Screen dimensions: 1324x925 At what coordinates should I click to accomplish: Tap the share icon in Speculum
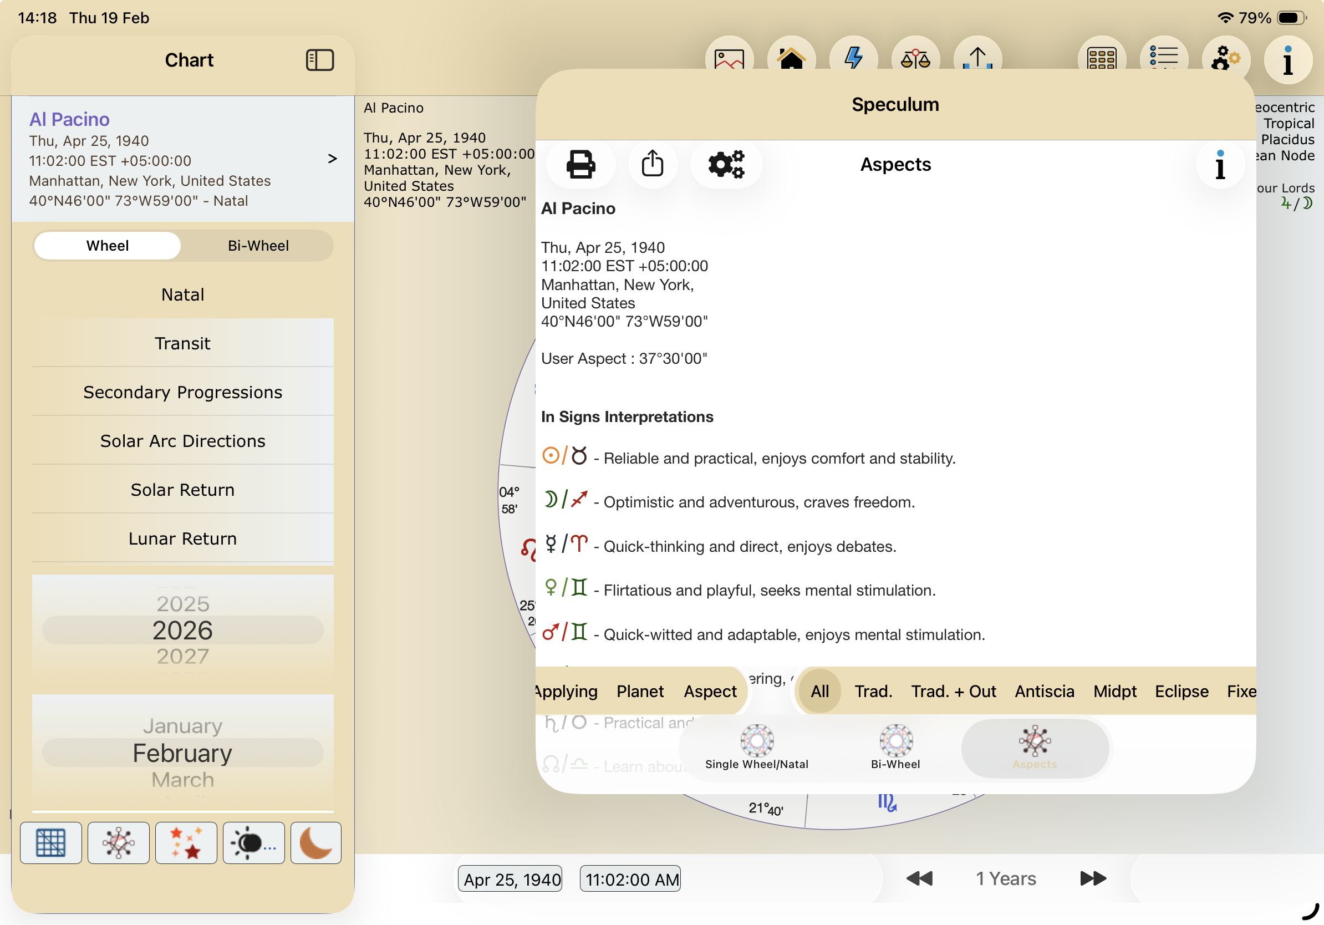click(652, 165)
